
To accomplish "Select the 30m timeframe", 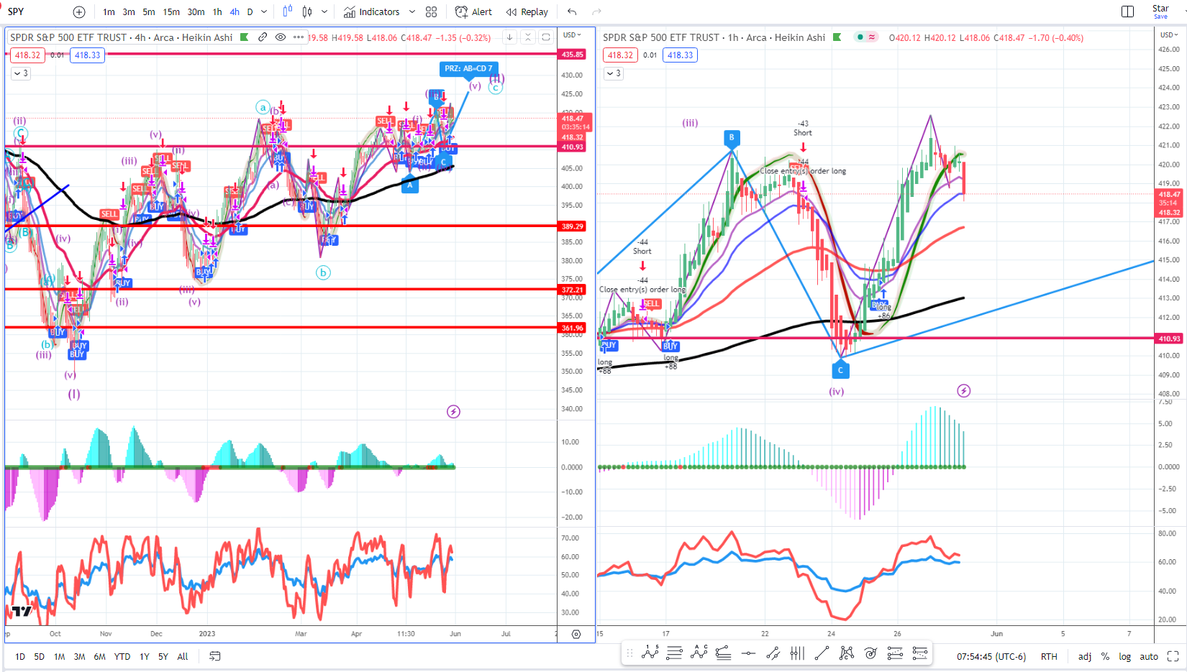I will pos(196,12).
